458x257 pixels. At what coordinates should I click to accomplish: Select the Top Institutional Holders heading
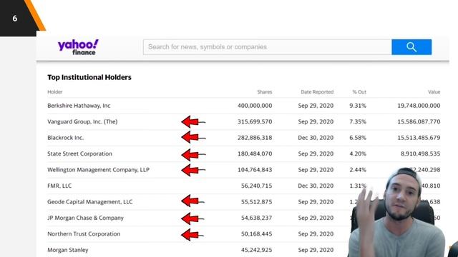(89, 77)
